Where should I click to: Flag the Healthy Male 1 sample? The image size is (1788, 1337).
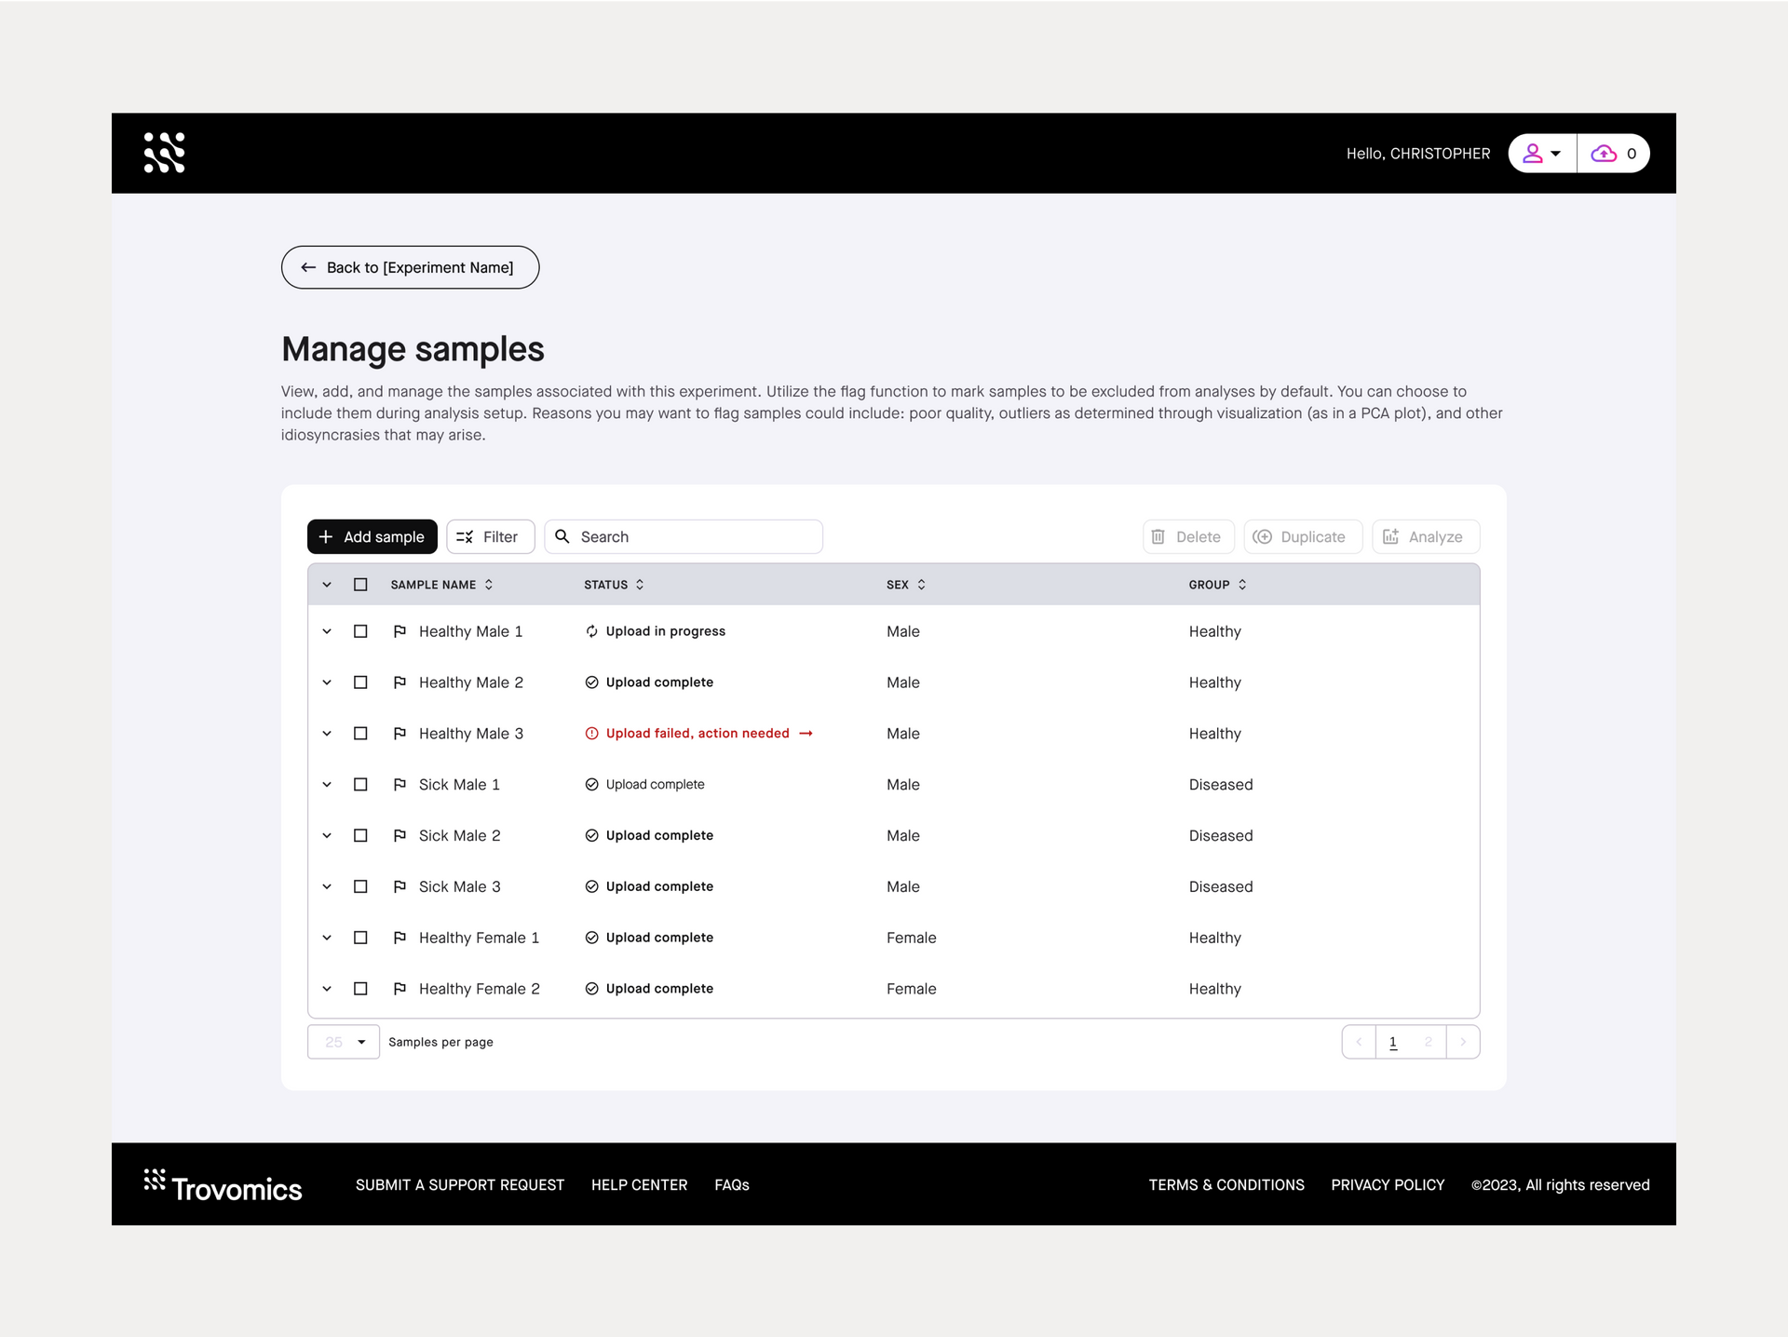pos(400,631)
